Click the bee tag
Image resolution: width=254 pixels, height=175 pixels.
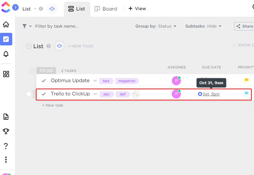tap(106, 81)
